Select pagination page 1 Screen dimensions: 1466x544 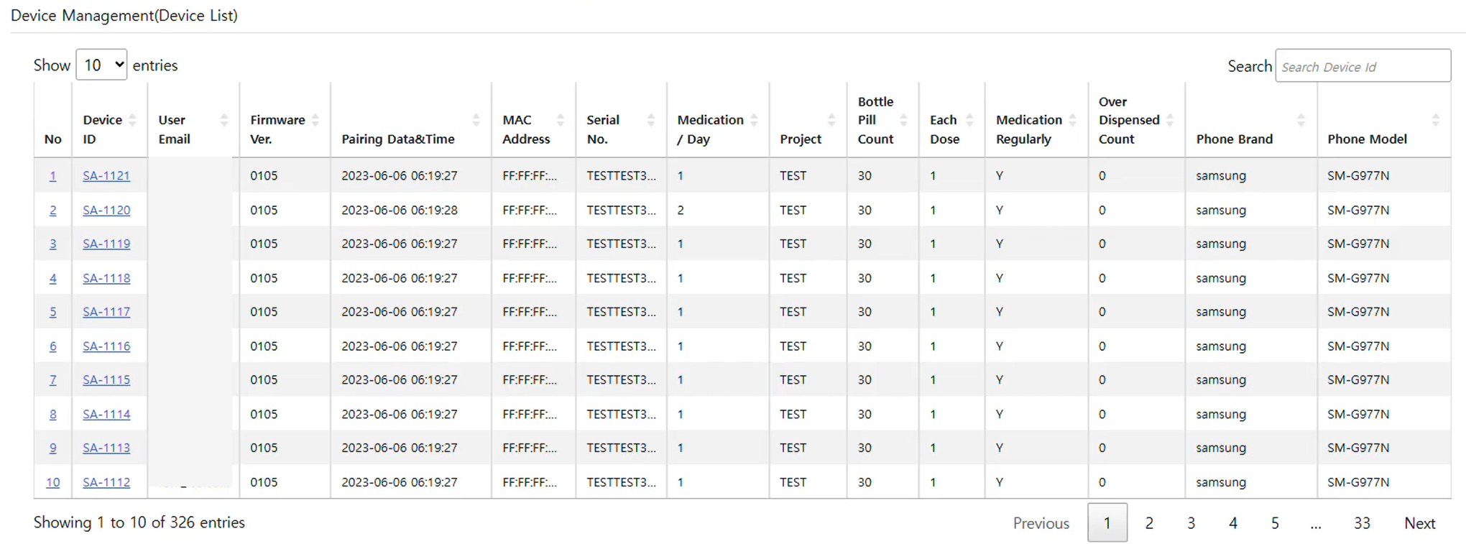pyautogui.click(x=1107, y=522)
